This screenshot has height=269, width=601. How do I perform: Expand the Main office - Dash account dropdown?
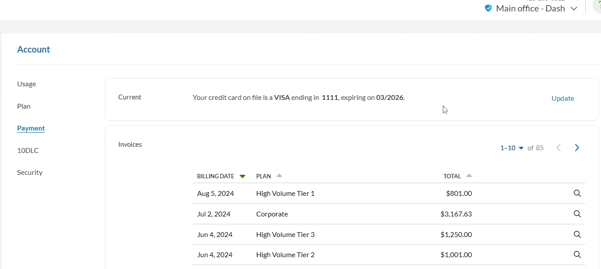(574, 9)
